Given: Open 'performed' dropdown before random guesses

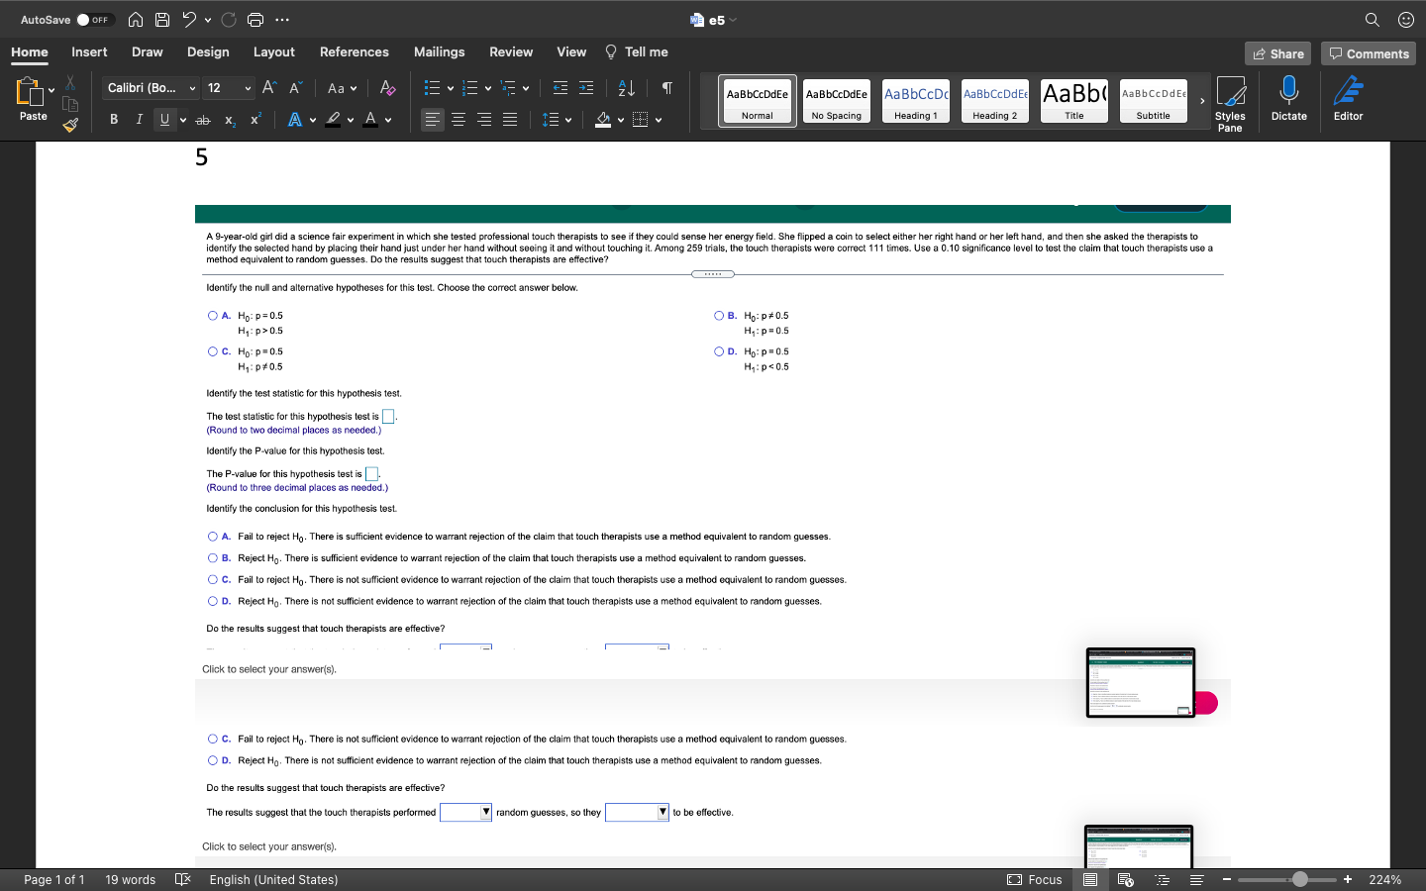Looking at the screenshot, I should click(465, 813).
